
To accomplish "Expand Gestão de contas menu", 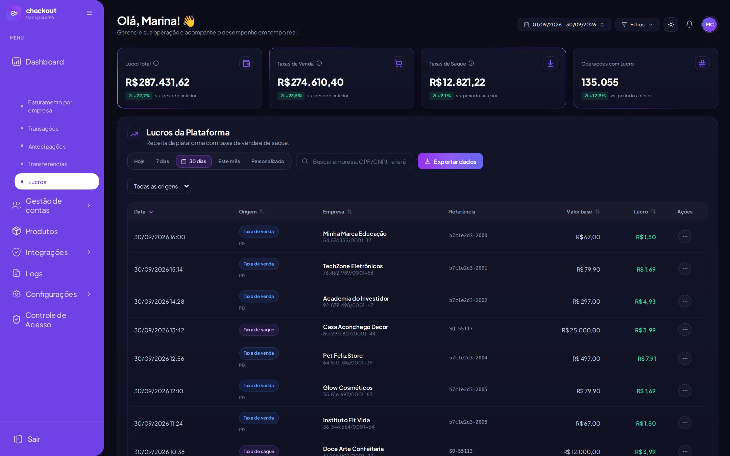I will coord(52,205).
